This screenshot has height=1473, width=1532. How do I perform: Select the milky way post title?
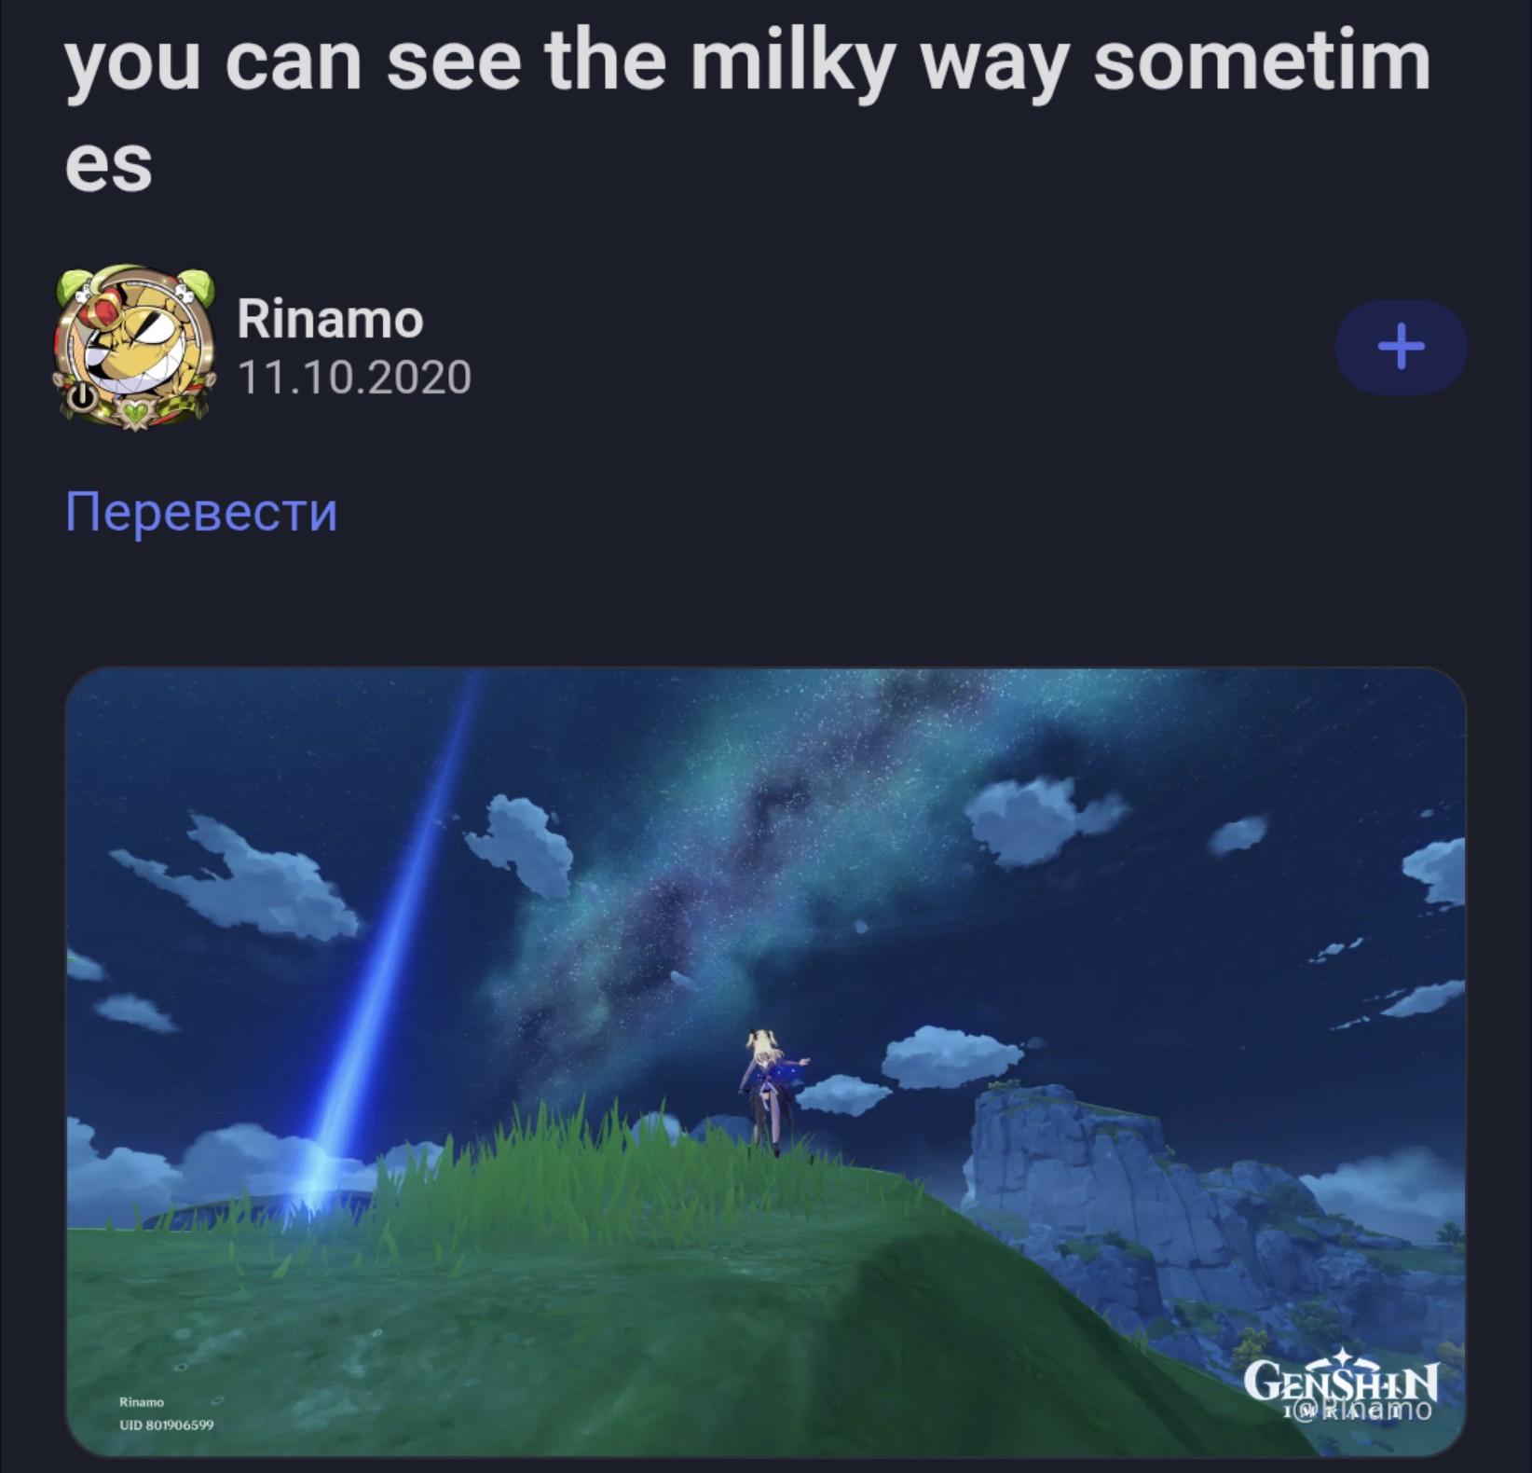[x=747, y=112]
